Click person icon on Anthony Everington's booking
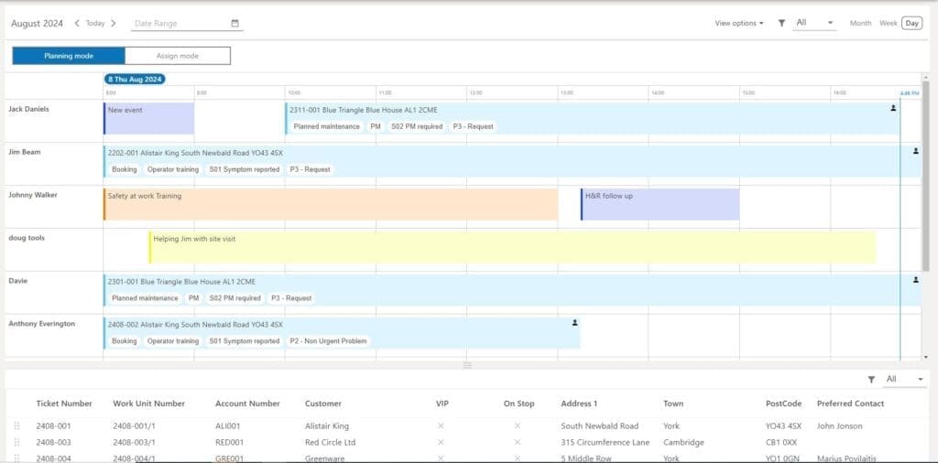 pyautogui.click(x=575, y=323)
